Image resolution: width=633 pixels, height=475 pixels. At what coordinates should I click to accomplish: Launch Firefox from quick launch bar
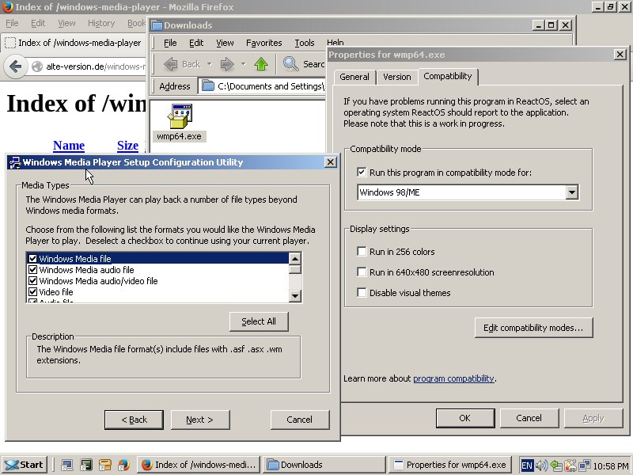pyautogui.click(x=124, y=465)
